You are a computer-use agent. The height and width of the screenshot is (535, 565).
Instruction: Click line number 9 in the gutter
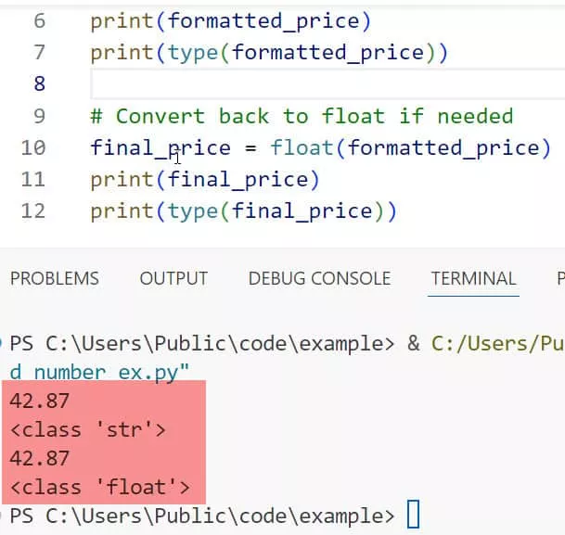pyautogui.click(x=38, y=116)
